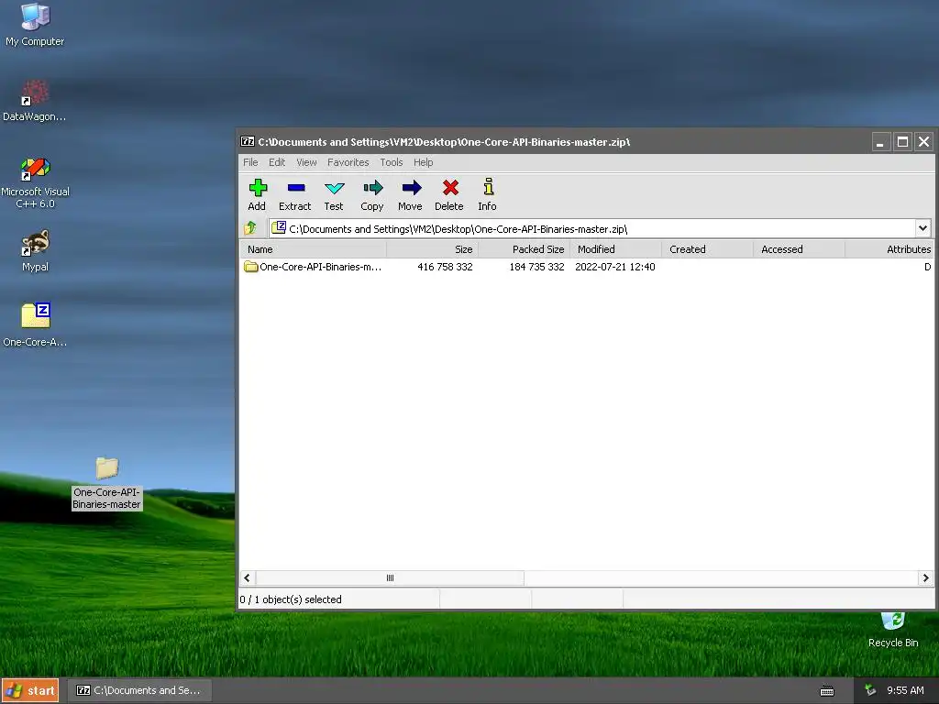The image size is (939, 704).
Task: Open the Favorites menu
Action: (348, 162)
